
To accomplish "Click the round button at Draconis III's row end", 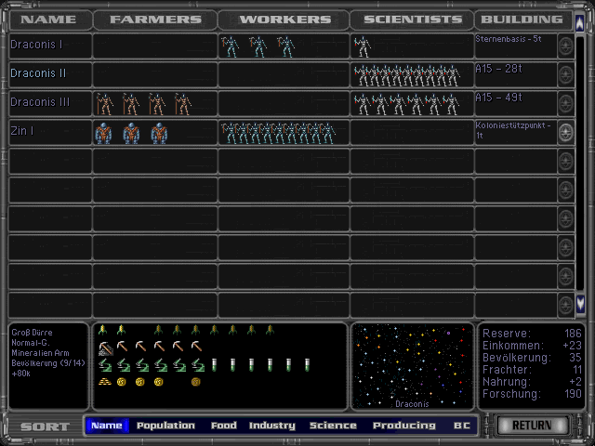I will [564, 104].
